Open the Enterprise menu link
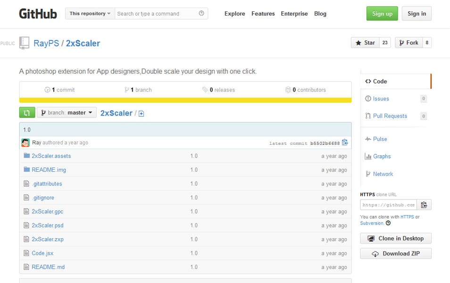This screenshot has width=450, height=283. coord(294,14)
